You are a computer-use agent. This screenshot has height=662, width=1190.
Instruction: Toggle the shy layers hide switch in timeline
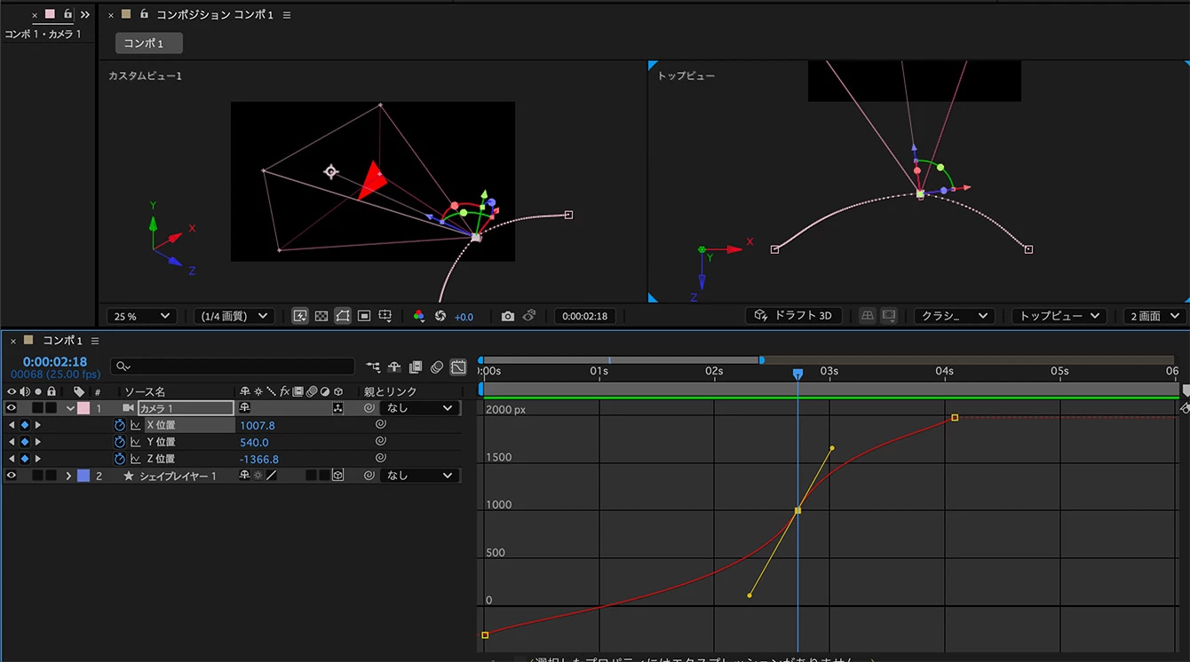point(394,366)
